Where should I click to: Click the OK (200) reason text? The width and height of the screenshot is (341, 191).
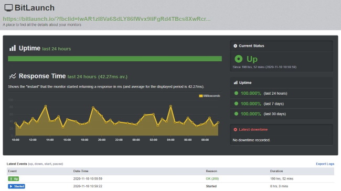(212, 178)
